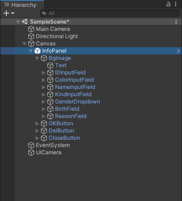Select the BirthField object
The height and width of the screenshot is (201, 182).
[x=67, y=109]
